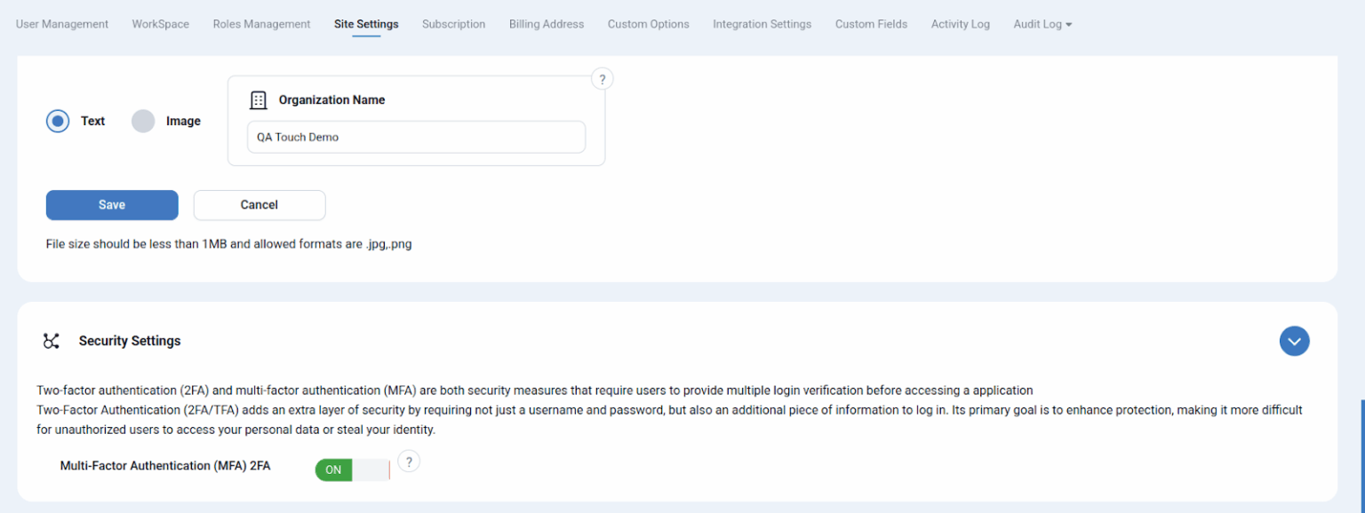Image resolution: width=1365 pixels, height=513 pixels.
Task: Collapse the Security Settings section
Action: (x=1294, y=341)
